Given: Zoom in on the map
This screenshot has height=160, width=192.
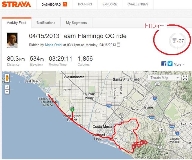Looking at the screenshot, I should [x=7, y=87].
